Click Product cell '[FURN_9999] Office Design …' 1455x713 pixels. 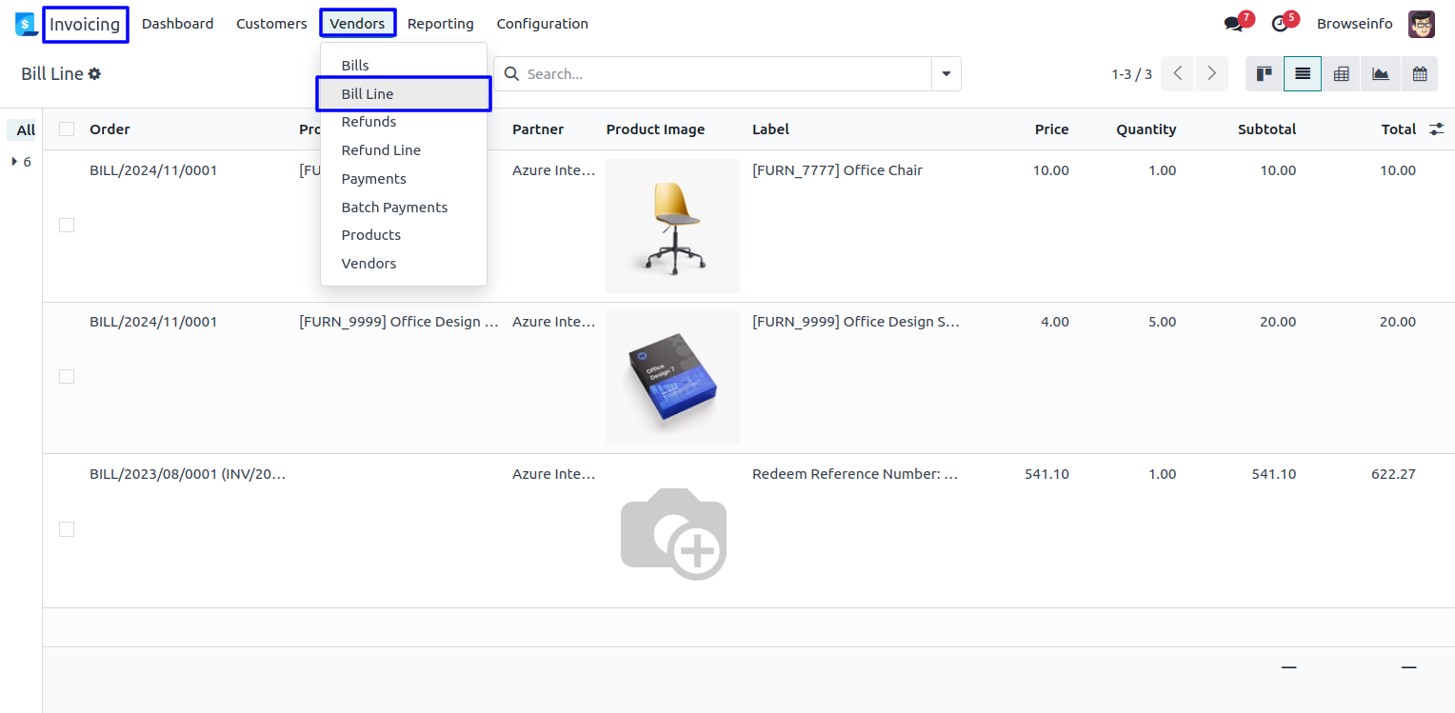399,322
